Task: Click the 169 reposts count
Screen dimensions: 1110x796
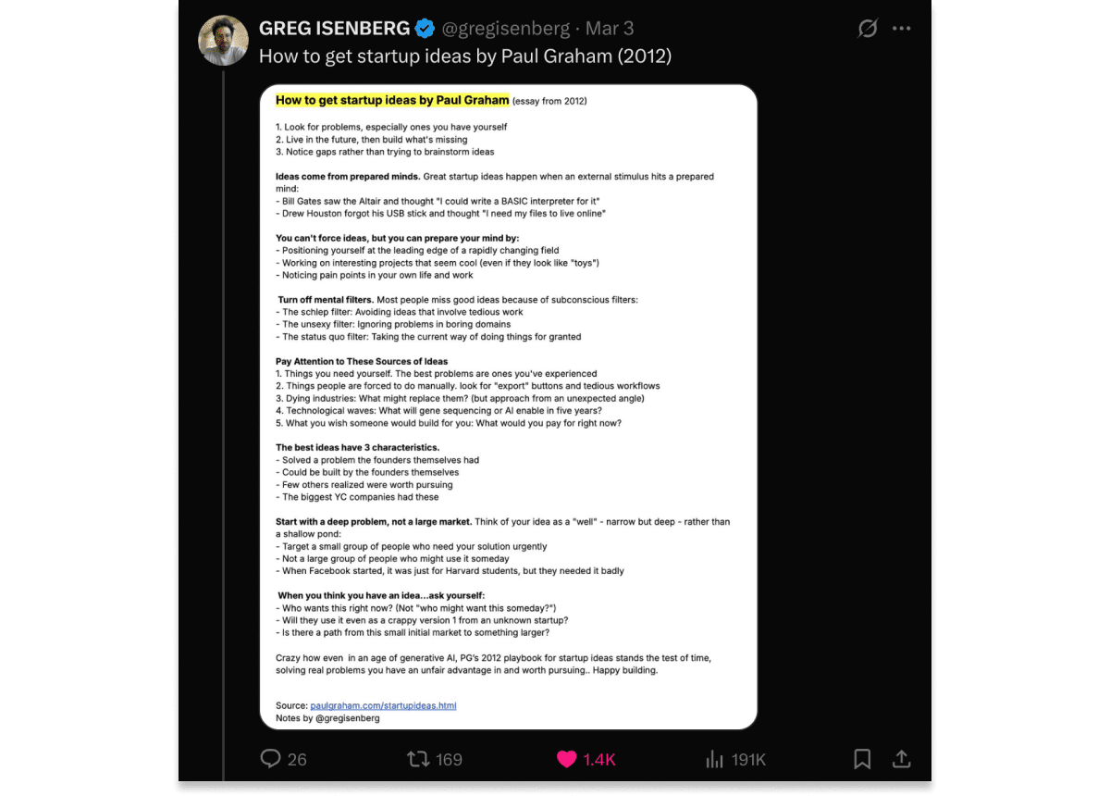Action: [x=449, y=760]
